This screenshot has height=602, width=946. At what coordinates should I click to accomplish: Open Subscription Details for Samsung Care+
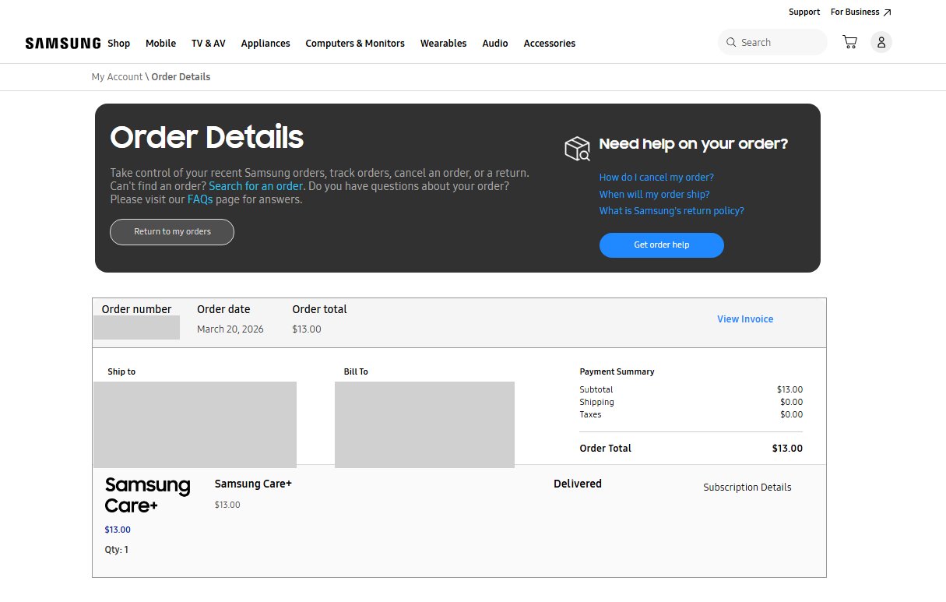[x=747, y=487]
